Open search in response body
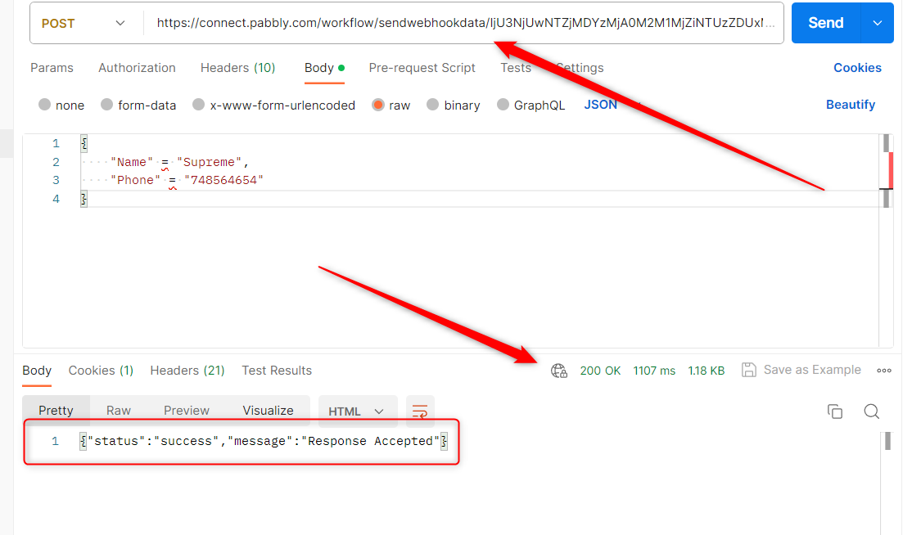Viewport: 912px width, 535px height. pos(871,411)
